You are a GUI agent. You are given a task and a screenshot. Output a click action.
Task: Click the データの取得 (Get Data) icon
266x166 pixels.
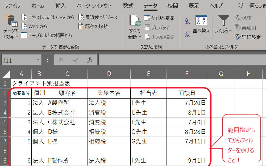click(11, 21)
